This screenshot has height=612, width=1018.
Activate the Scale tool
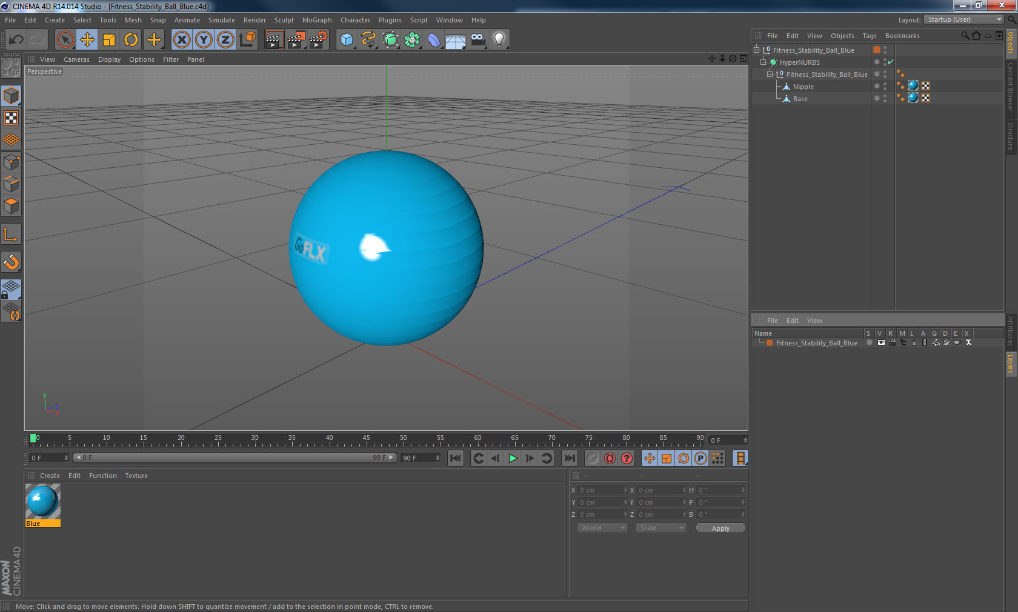point(109,40)
